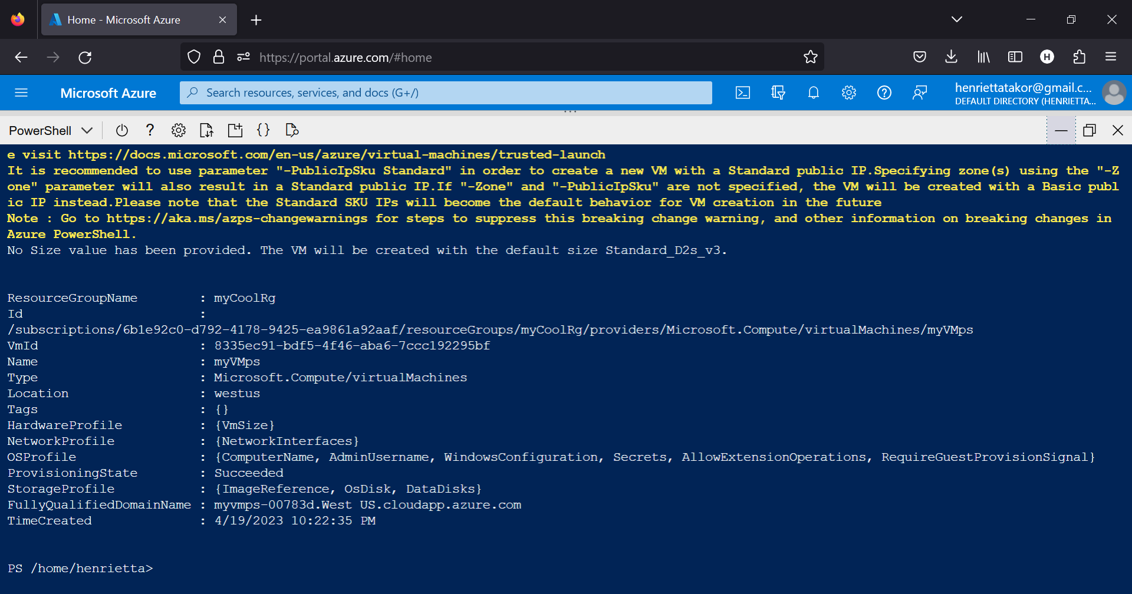Click Upload/Download files icon in Cloud Shell
This screenshot has height=594, width=1132.
point(207,130)
